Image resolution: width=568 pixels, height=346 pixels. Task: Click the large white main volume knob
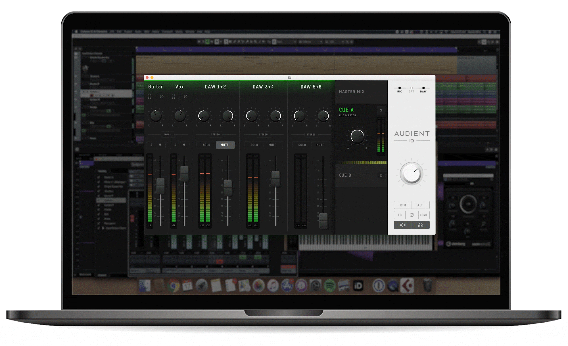coord(411,174)
